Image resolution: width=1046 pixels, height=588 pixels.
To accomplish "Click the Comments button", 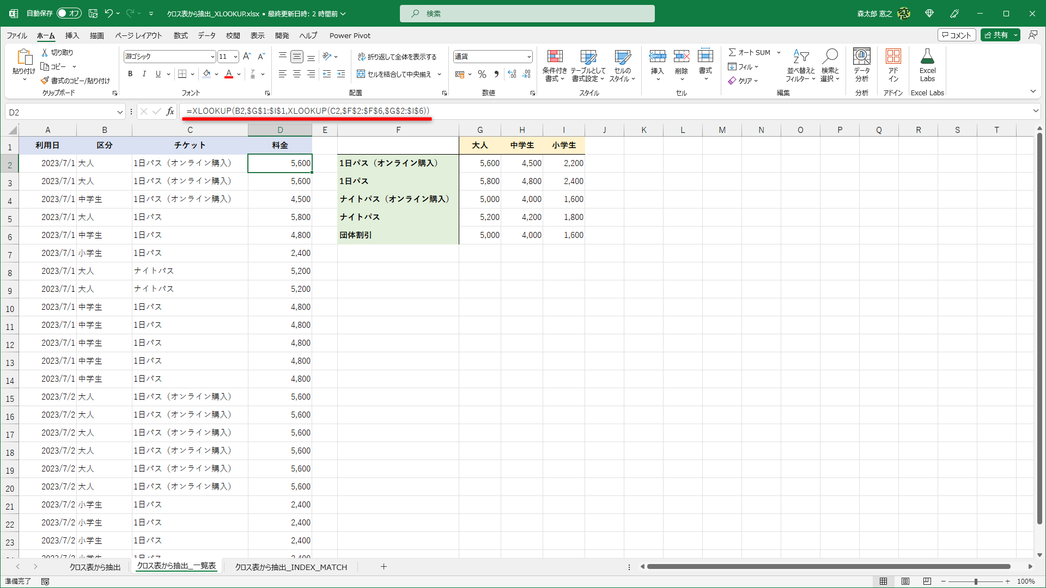I will coord(956,35).
